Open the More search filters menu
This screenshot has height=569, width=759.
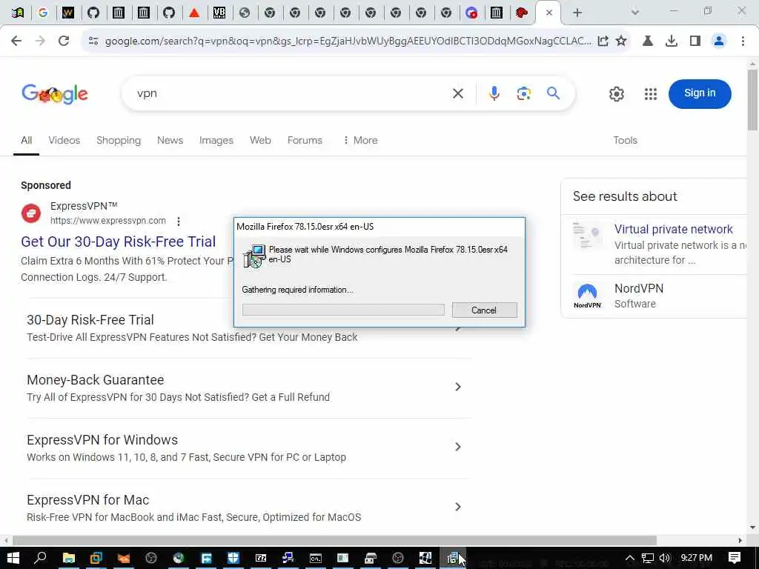(360, 140)
